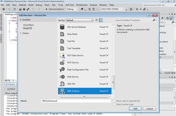The height and width of the screenshot is (116, 176).
Task: Click the XML Schema template icon
Action: (x=62, y=91)
